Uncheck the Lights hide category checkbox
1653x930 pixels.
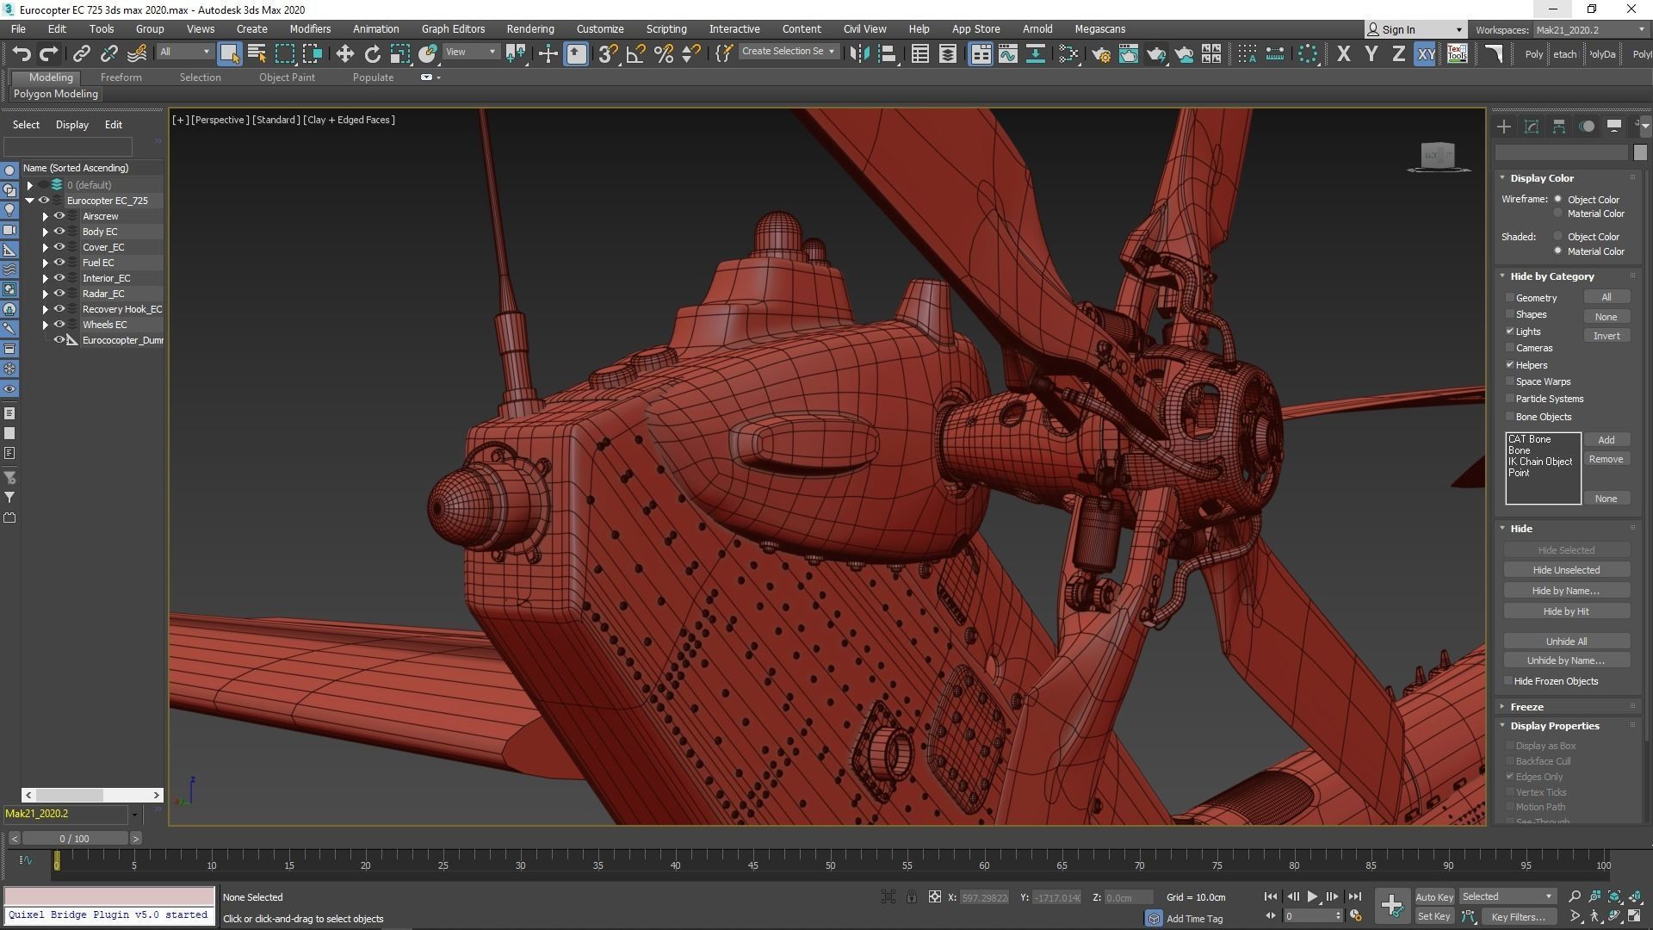[x=1510, y=332]
